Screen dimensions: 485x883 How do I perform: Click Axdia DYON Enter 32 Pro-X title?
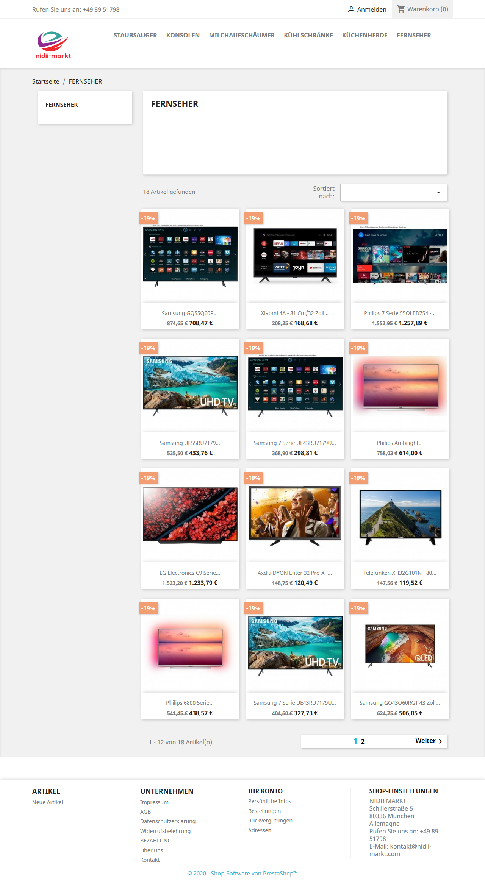[295, 573]
